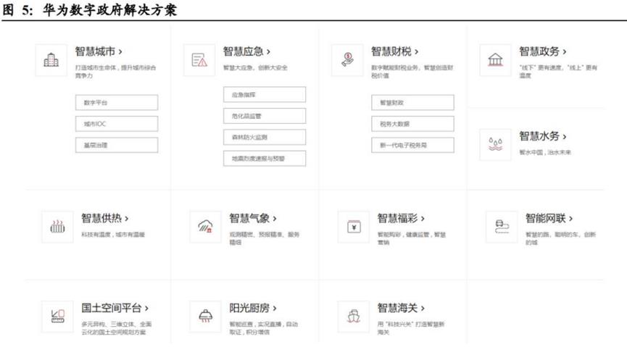Open the 智慧政务 solution link
Viewport: 627px width, 347px height.
point(543,51)
